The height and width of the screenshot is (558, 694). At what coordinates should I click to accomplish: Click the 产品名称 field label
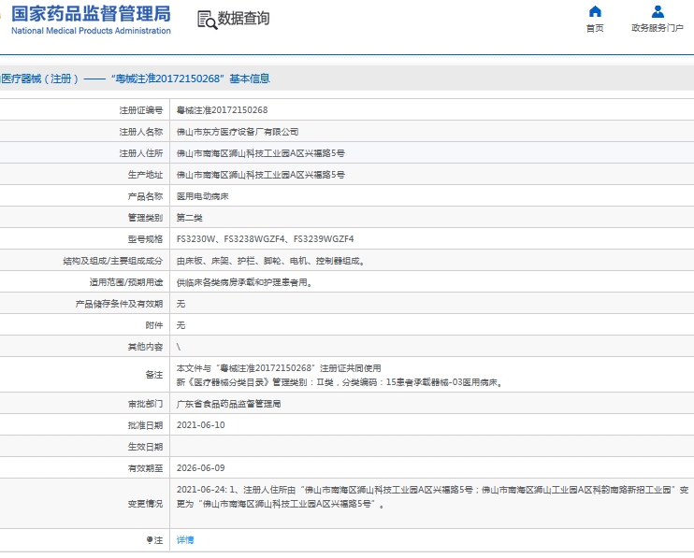(146, 196)
